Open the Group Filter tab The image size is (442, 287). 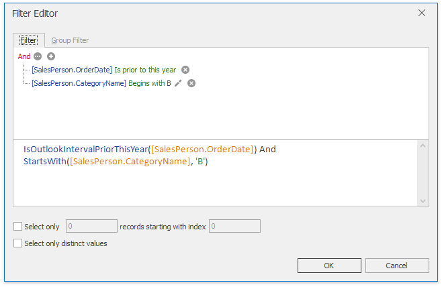70,40
